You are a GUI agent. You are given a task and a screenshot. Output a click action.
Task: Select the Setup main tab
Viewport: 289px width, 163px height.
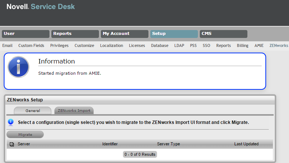pyautogui.click(x=174, y=34)
